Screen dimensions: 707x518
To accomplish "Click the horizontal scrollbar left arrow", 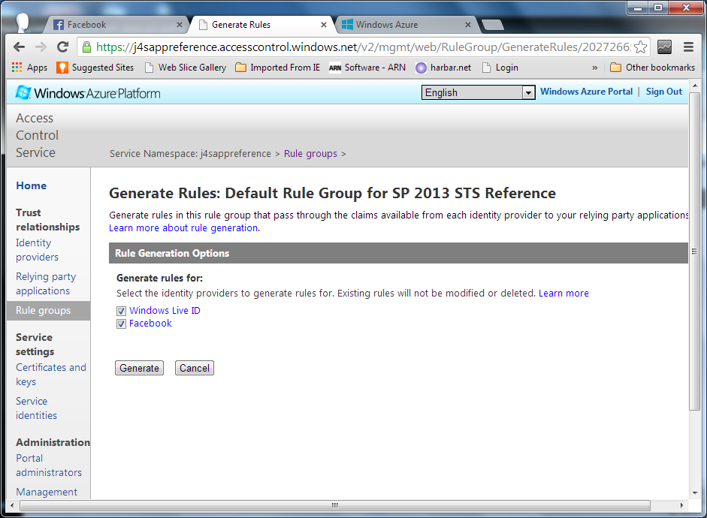I will click(12, 505).
